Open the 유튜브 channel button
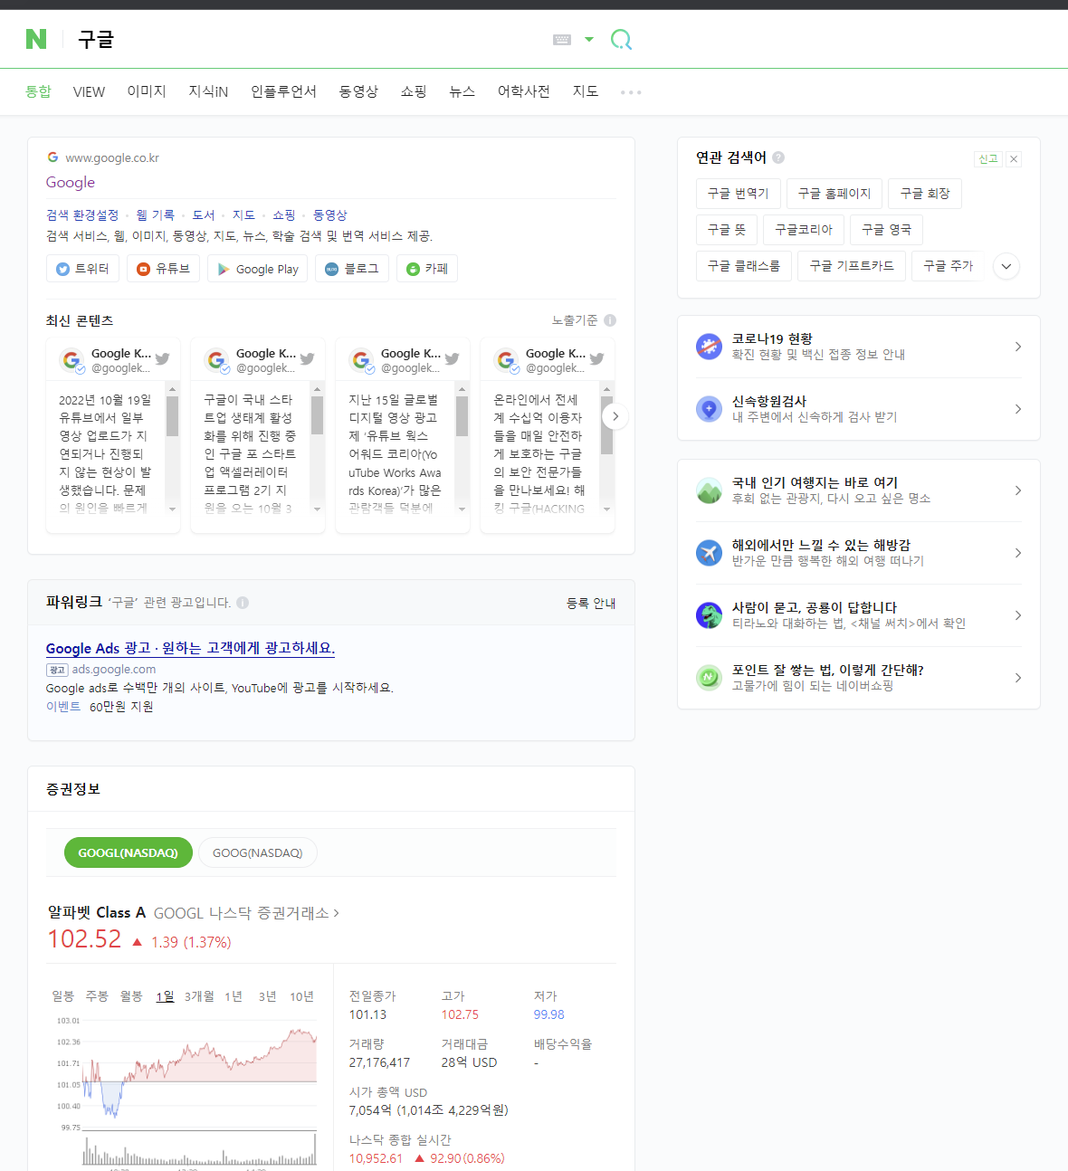Screen dimensions: 1068x1171 [x=163, y=269]
